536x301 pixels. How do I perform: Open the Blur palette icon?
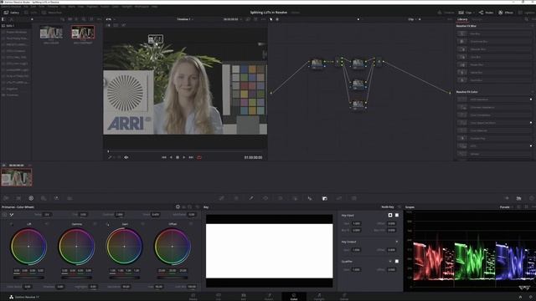(310, 198)
